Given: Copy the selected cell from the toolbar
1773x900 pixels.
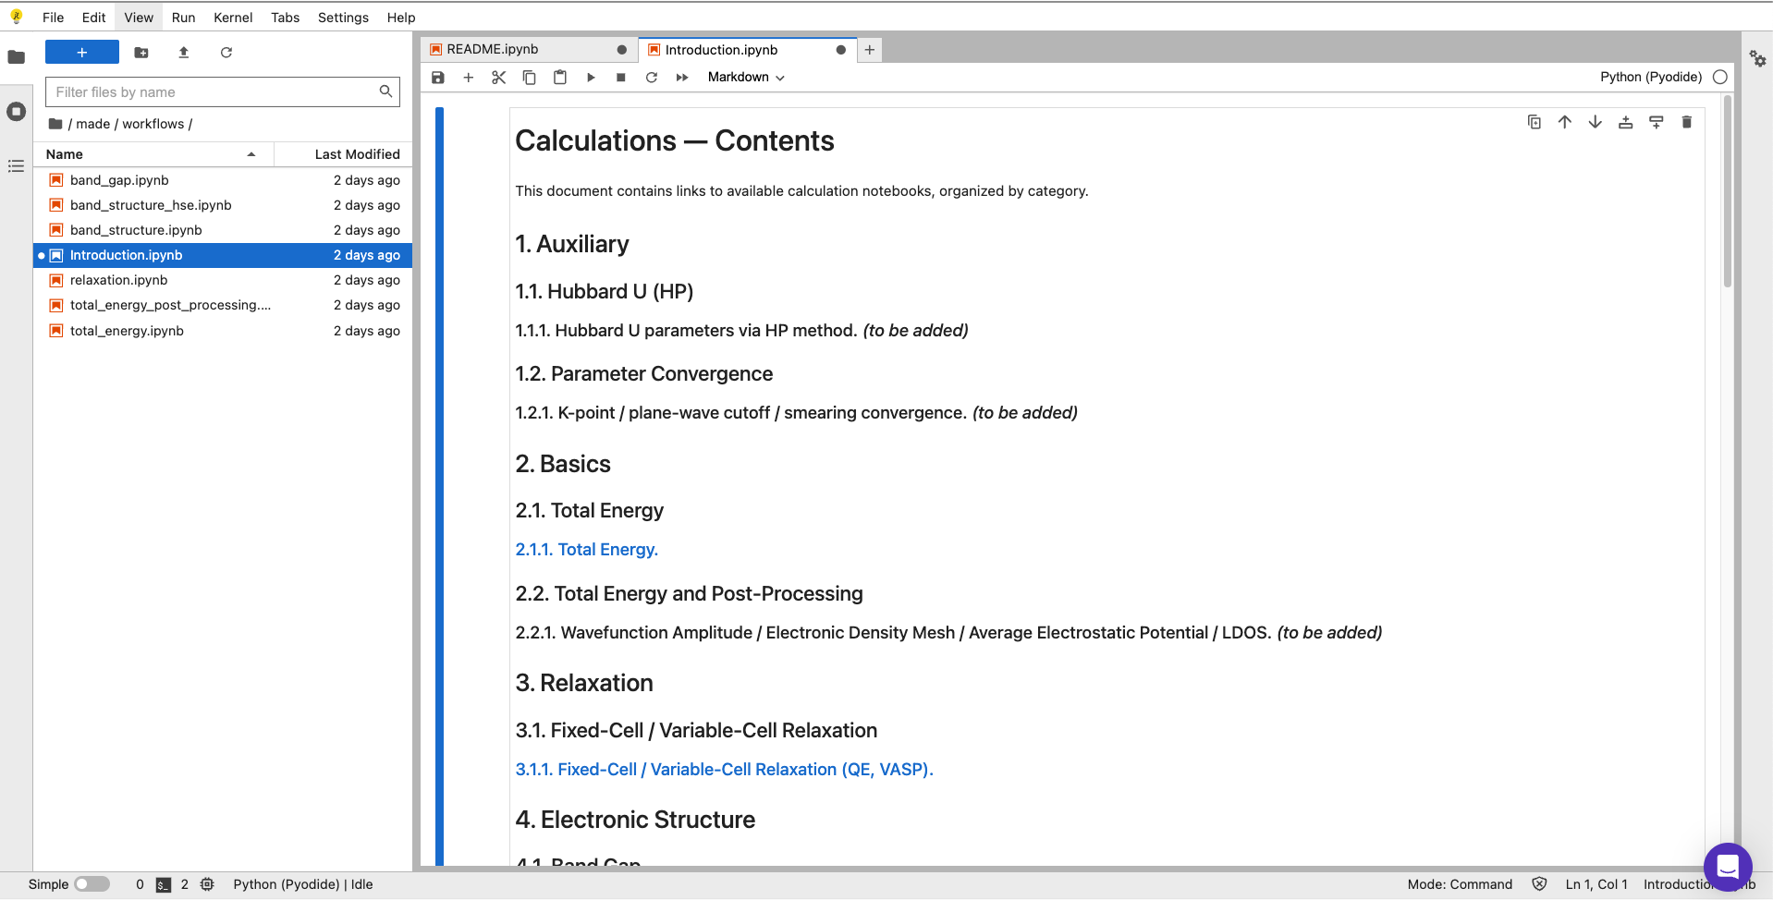Looking at the screenshot, I should (x=530, y=78).
